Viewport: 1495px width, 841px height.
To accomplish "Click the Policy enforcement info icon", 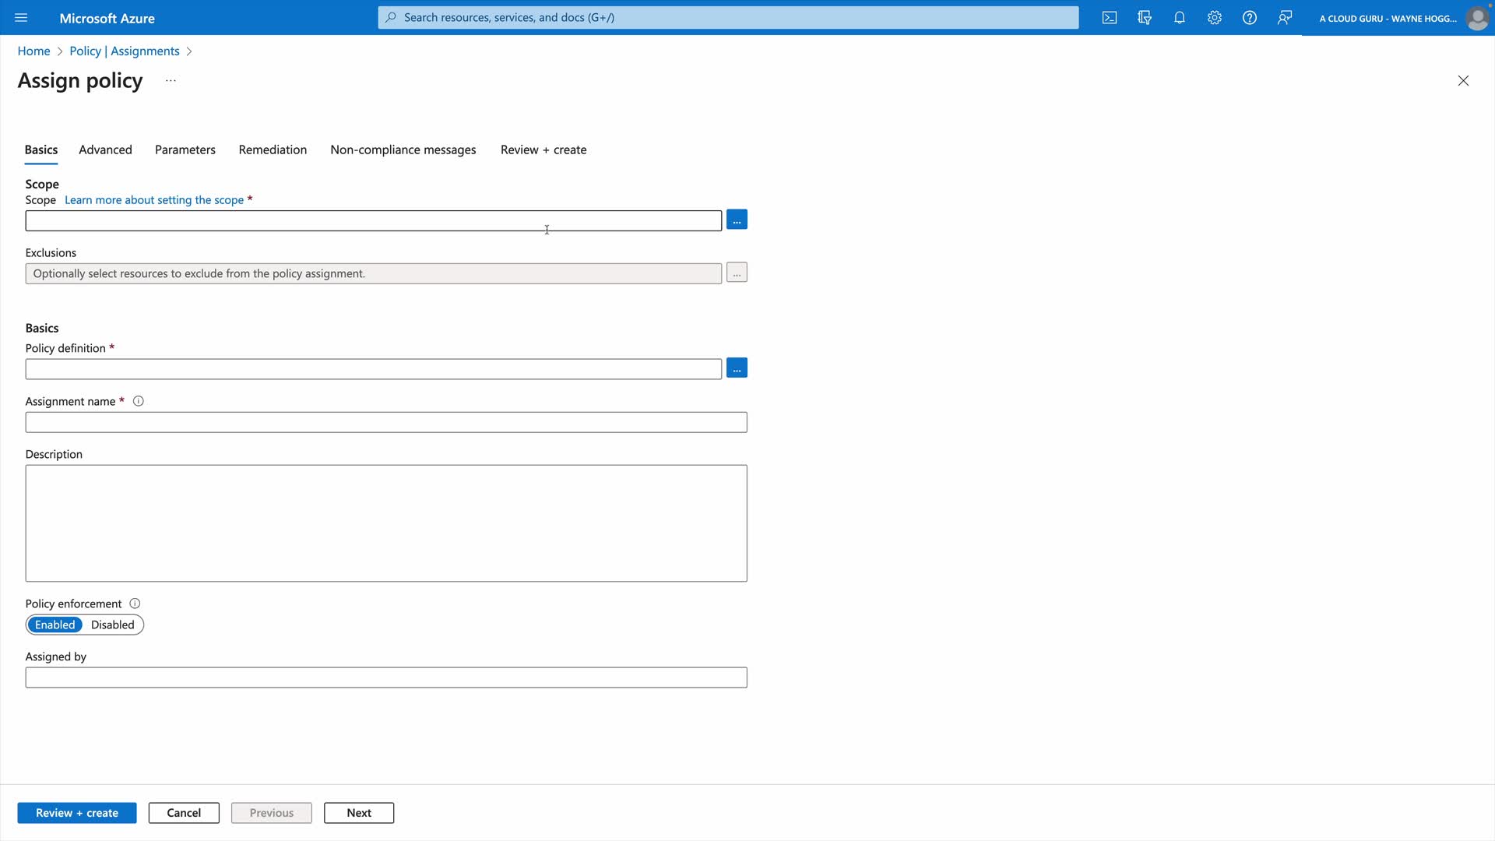I will (x=135, y=604).
